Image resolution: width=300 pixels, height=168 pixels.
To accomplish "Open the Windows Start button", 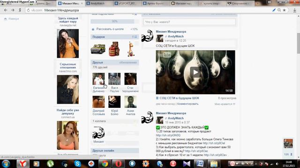I will (6, 164).
